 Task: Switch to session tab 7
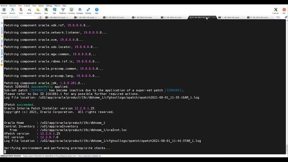(x=86, y=18)
